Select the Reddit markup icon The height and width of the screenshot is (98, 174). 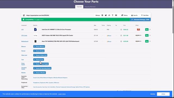pyautogui.click(x=106, y=15)
